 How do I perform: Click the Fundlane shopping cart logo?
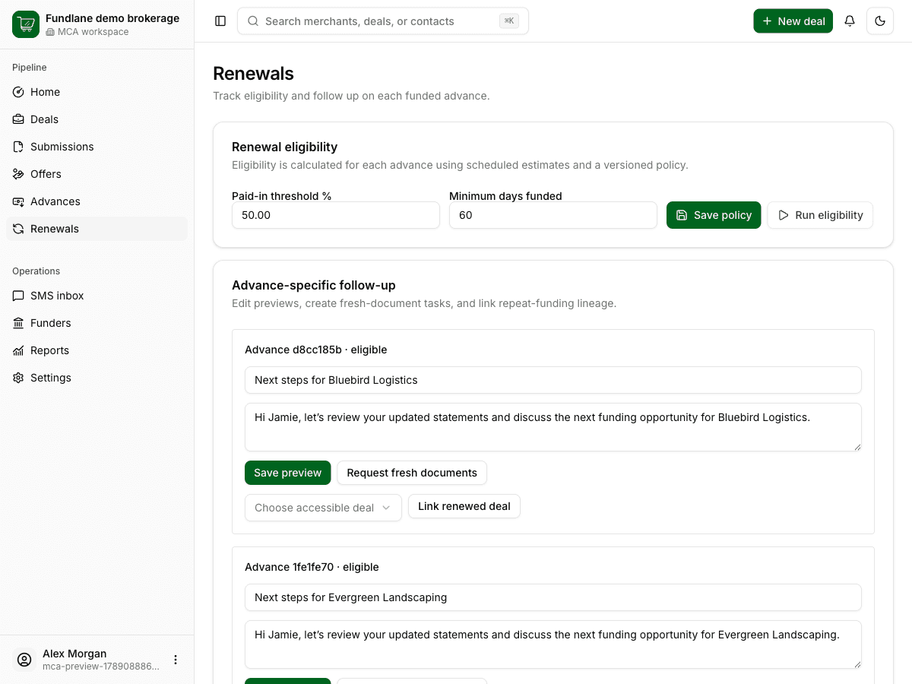pos(26,24)
